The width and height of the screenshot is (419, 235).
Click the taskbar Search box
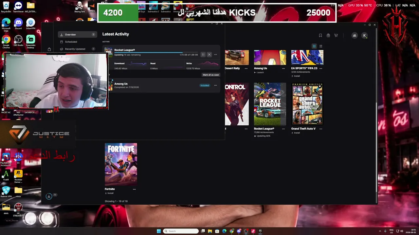[181, 231]
